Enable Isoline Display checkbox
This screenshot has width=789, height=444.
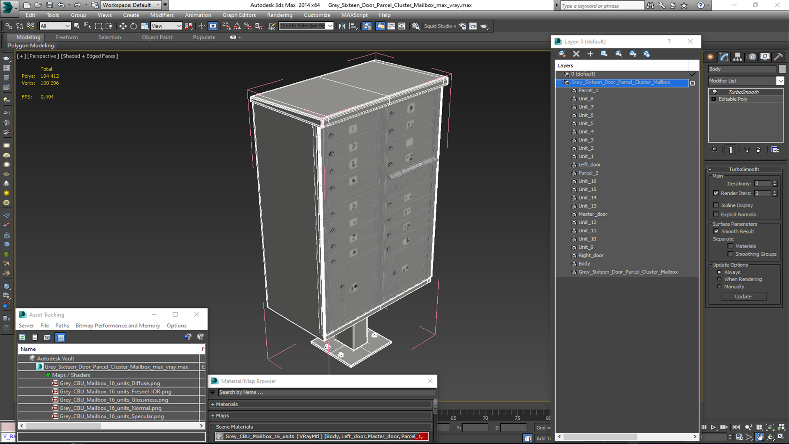(716, 205)
